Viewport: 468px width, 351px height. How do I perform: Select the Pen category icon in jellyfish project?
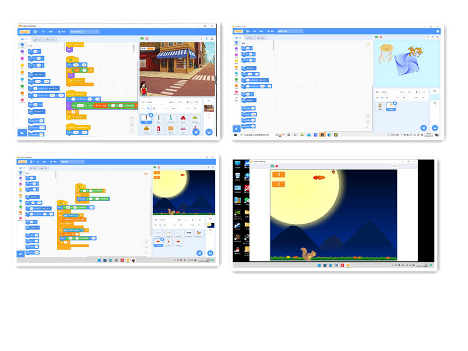click(x=236, y=98)
